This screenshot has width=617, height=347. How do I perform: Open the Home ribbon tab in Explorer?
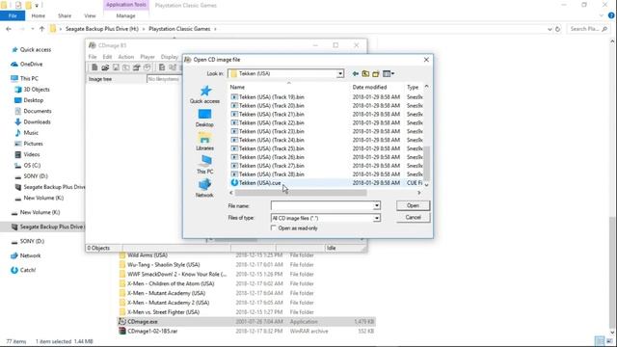click(39, 16)
